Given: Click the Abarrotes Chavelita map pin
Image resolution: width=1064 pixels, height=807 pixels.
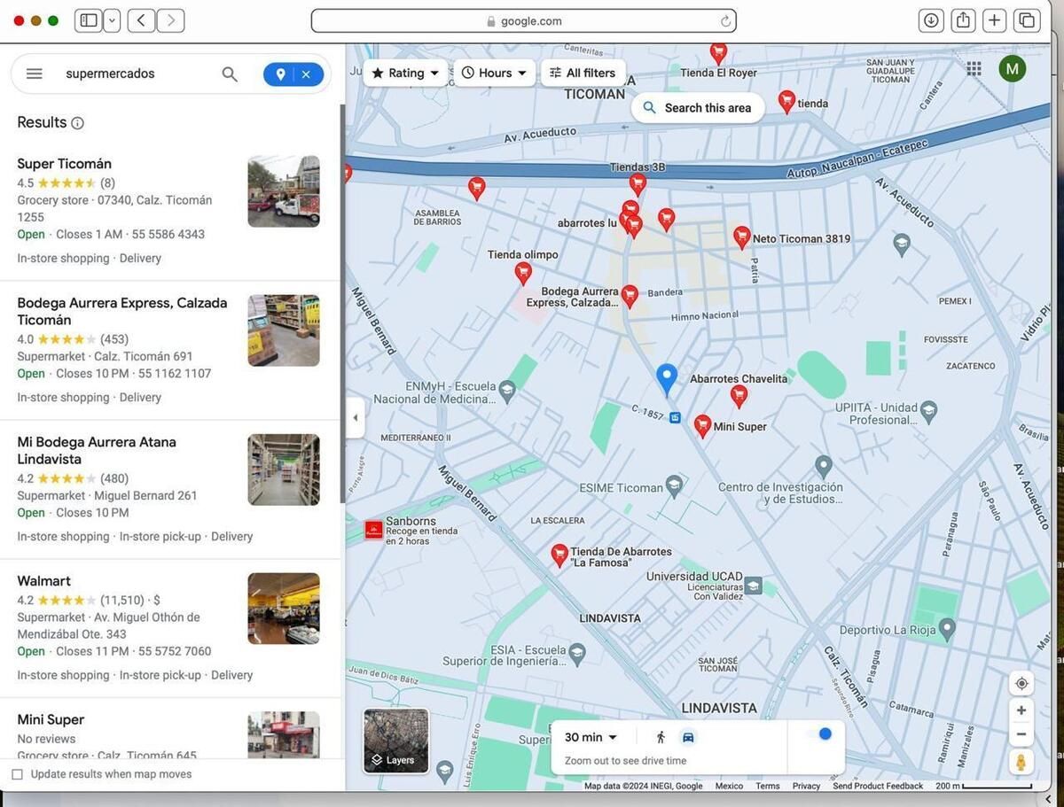Looking at the screenshot, I should (739, 396).
